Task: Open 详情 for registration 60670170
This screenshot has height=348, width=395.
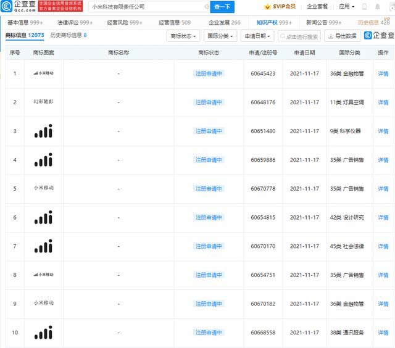Action: click(x=383, y=246)
